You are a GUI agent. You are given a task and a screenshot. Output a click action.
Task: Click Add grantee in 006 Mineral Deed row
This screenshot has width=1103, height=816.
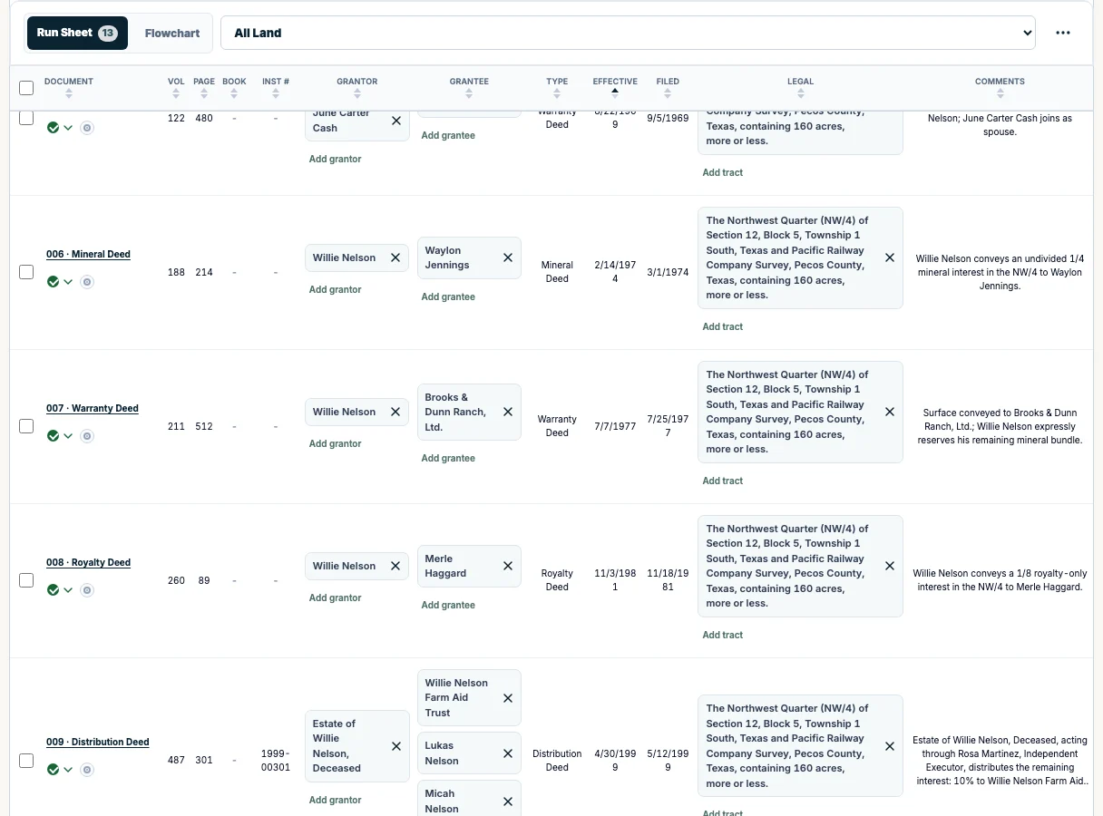pyautogui.click(x=448, y=297)
